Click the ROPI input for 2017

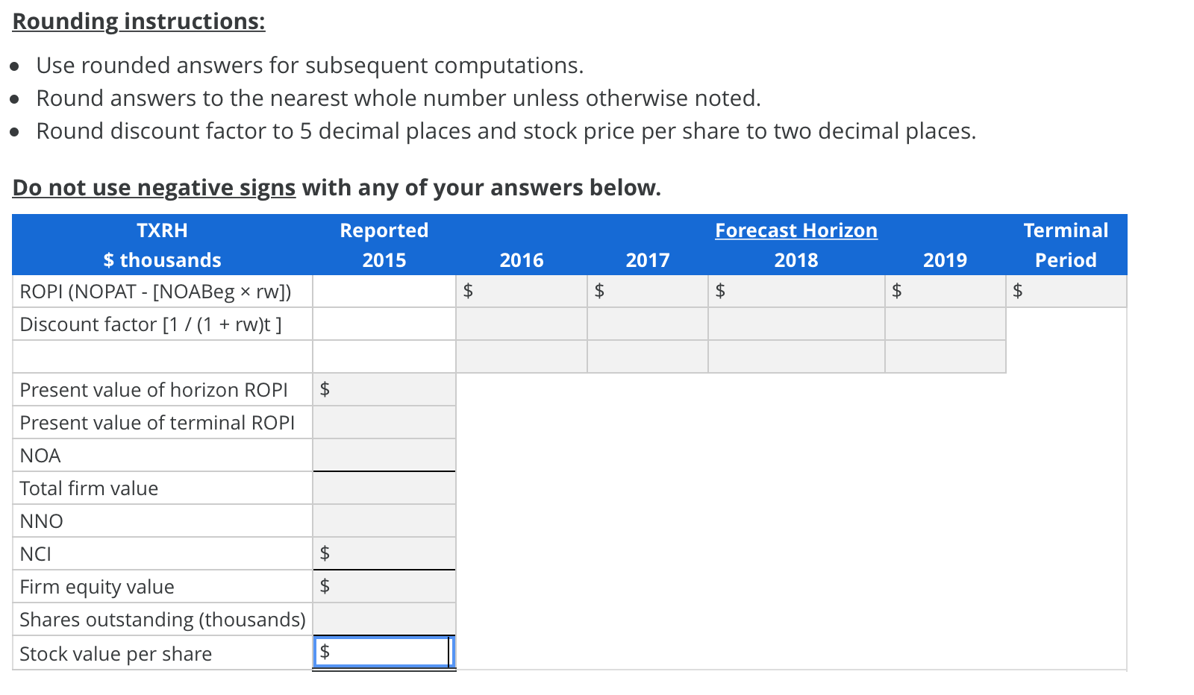[x=648, y=292]
